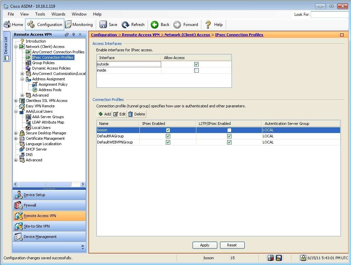Click the Forward arrow icon
Viewport: 351px width, 265px height.
177,25
